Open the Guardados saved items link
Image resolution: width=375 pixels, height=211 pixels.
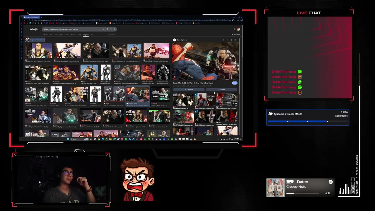pos(236,35)
